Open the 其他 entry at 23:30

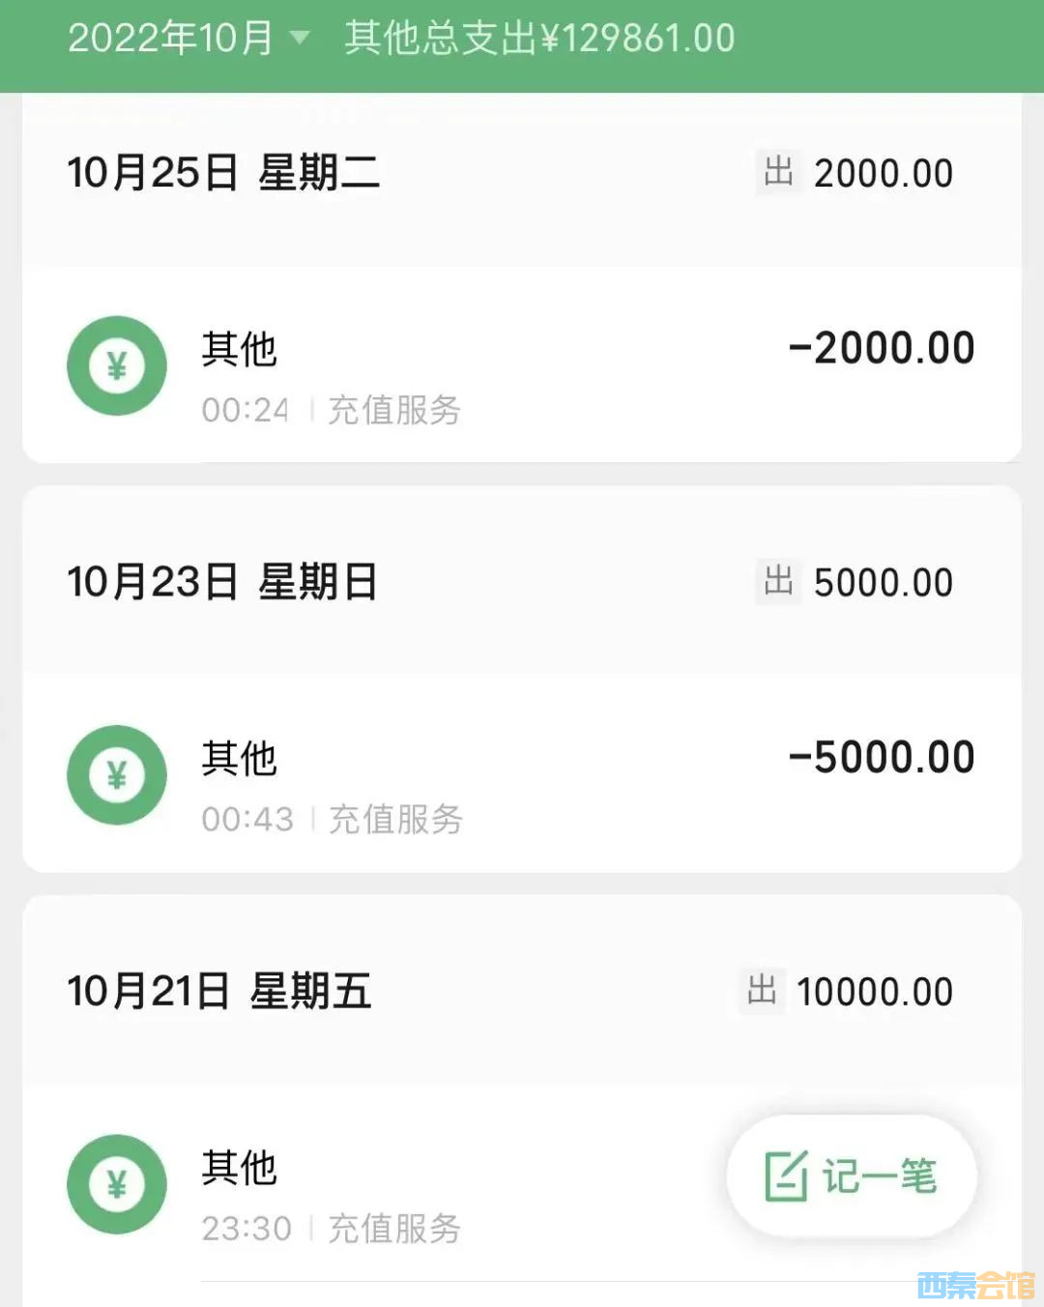[x=240, y=1168]
